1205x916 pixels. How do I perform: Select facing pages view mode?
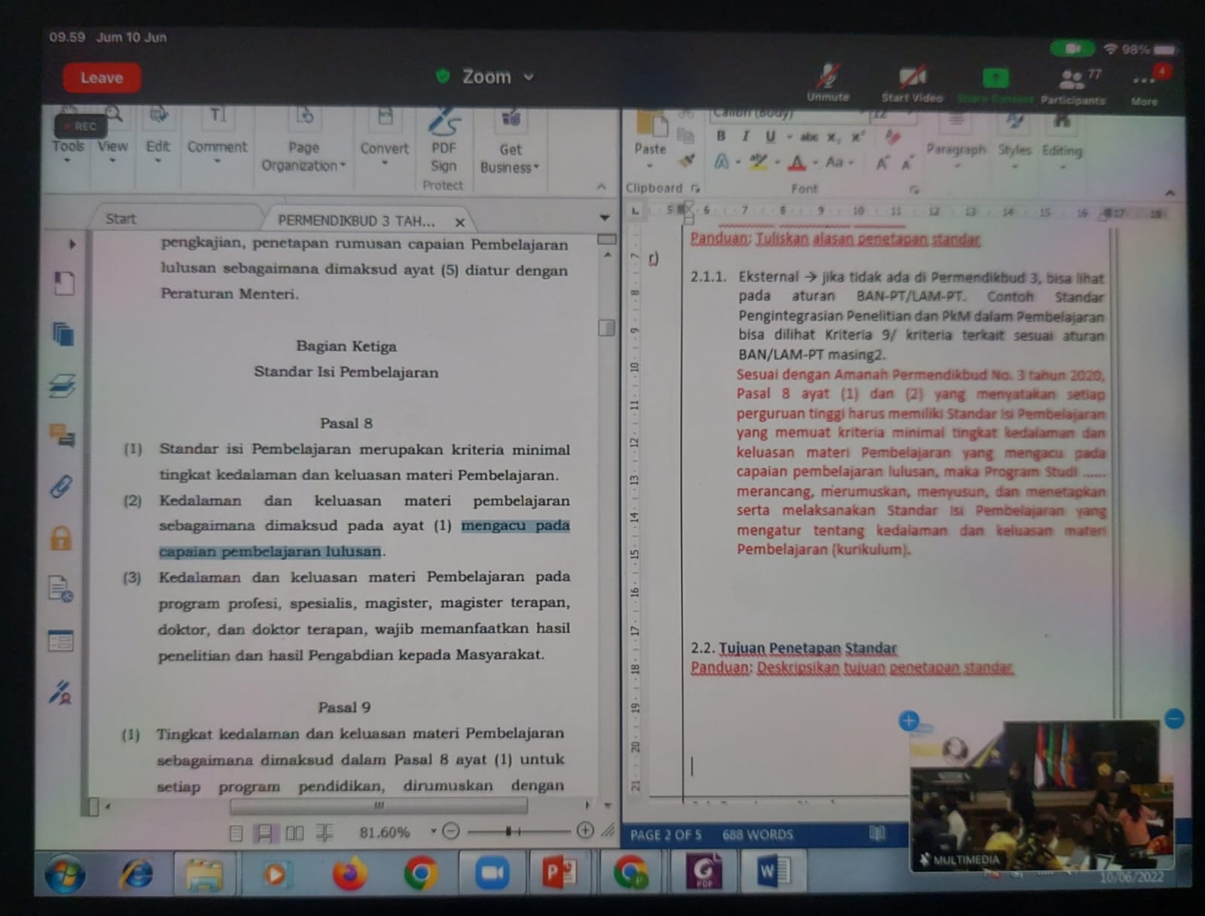[294, 833]
